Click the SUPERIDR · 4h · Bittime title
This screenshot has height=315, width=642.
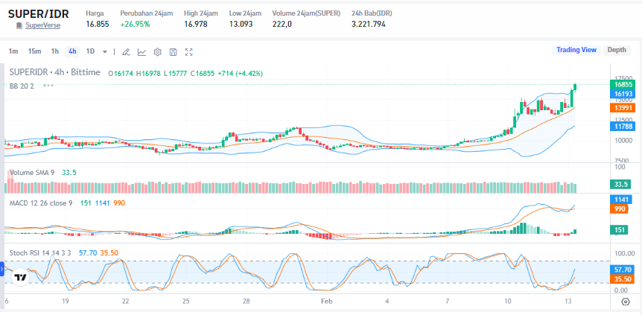55,72
